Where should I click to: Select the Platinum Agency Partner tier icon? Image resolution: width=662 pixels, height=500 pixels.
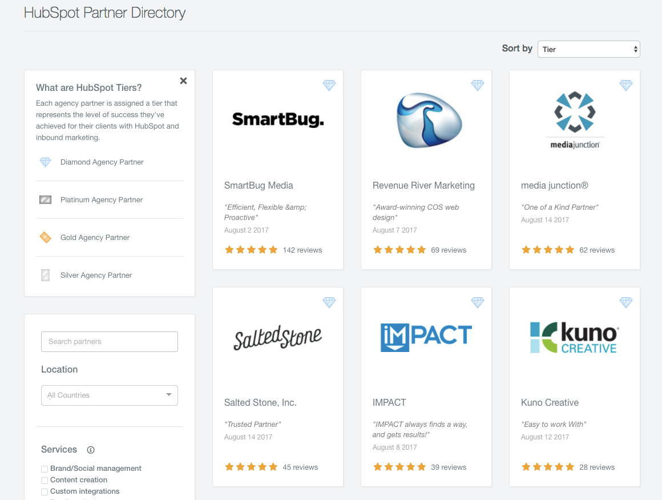point(45,200)
